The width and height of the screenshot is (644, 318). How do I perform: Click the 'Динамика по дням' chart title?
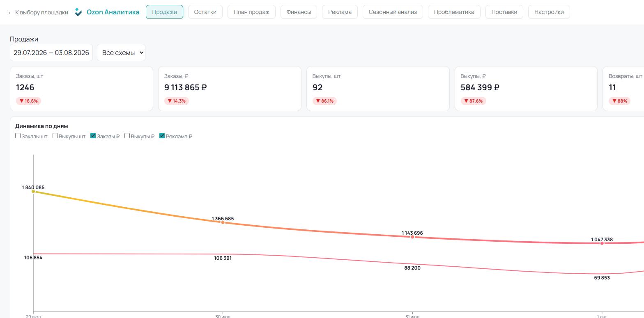41,126
